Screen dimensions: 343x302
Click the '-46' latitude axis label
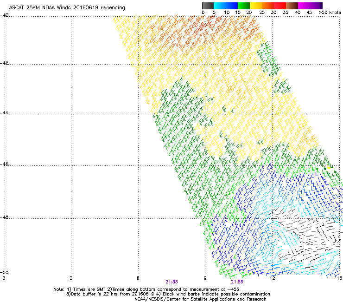coord(4,164)
